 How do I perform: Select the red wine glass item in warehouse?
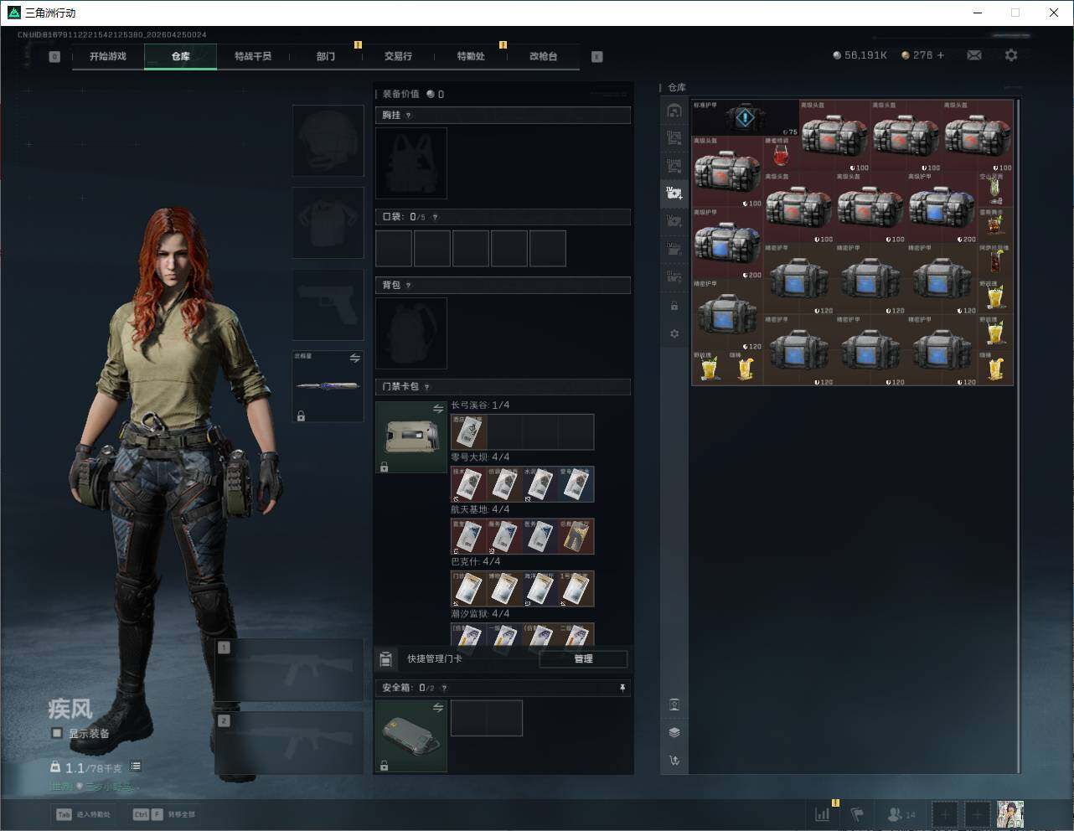coord(781,154)
